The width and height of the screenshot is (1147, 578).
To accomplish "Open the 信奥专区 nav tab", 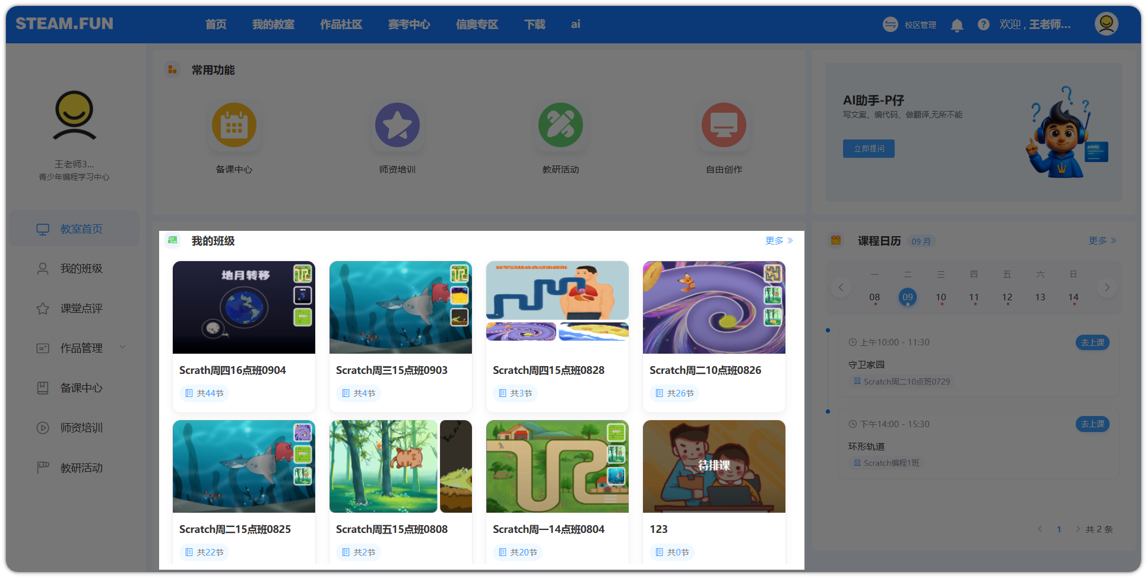I will 477,24.
